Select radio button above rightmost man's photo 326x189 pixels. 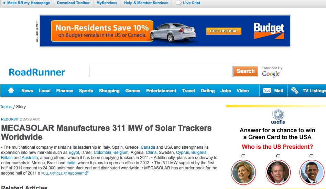click(311, 156)
